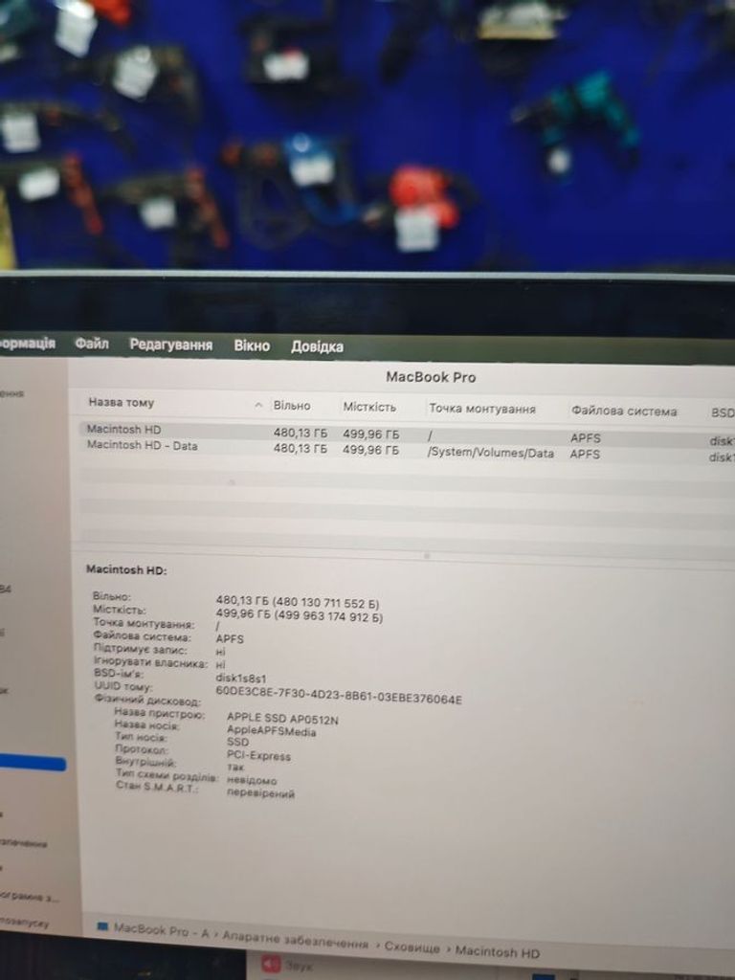The width and height of the screenshot is (735, 980).
Task: Click the red Звук icon below the window
Action: coord(271,965)
